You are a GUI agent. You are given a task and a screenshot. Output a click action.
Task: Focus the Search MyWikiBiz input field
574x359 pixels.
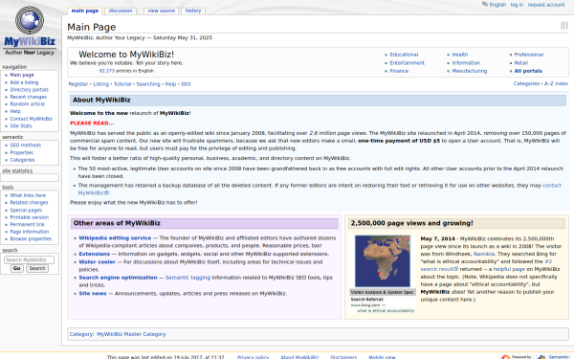tap(29, 259)
